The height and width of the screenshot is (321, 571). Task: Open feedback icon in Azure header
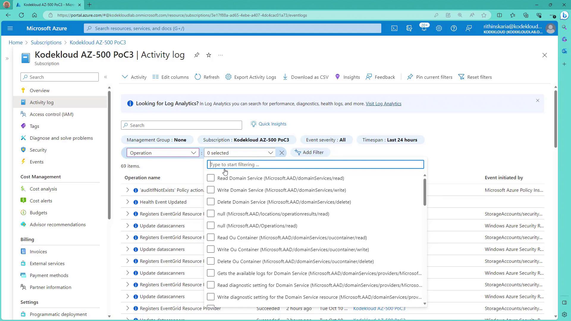(469, 28)
